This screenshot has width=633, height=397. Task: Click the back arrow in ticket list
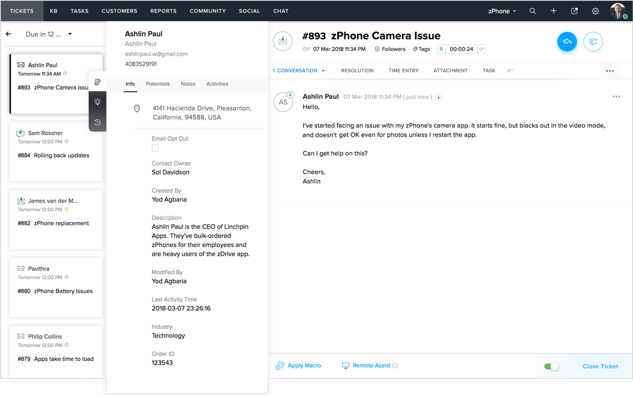tap(9, 34)
